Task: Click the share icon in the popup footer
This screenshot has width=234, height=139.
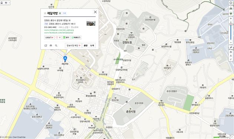Action: point(46,45)
